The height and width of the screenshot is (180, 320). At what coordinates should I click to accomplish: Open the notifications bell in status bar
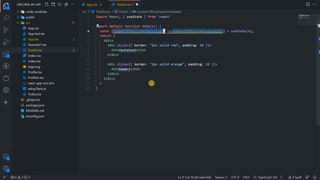coord(314,177)
